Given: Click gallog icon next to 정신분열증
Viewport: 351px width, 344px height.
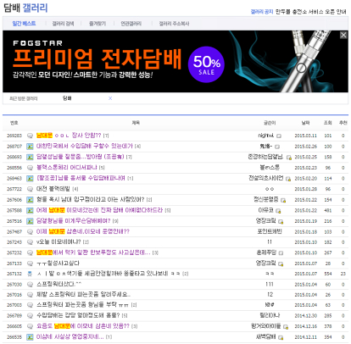Looking at the screenshot, I should click(283, 200).
